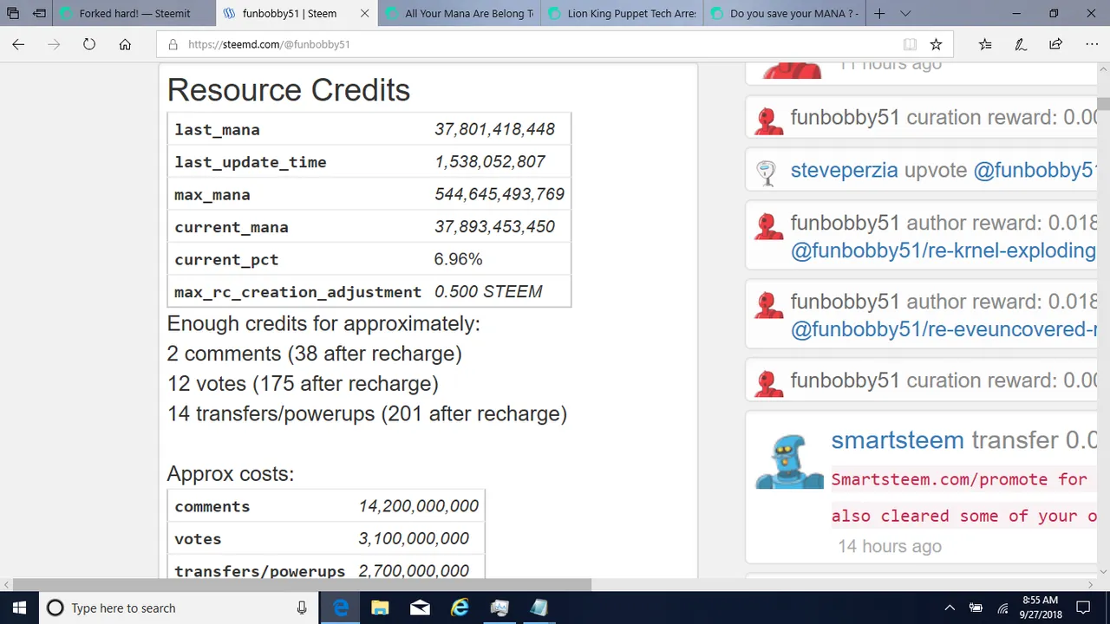Open the reading view book icon
The width and height of the screenshot is (1110, 624).
point(910,44)
